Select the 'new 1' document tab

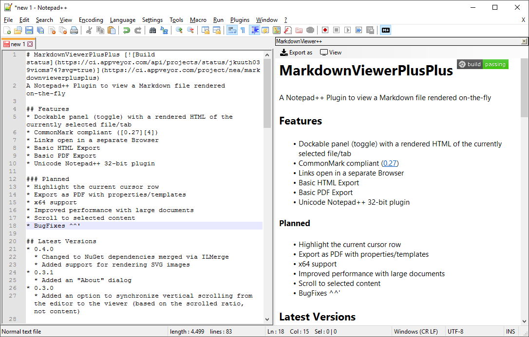(18, 43)
